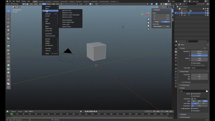
Task: Expand the Post Processing panel
Action: (185, 117)
